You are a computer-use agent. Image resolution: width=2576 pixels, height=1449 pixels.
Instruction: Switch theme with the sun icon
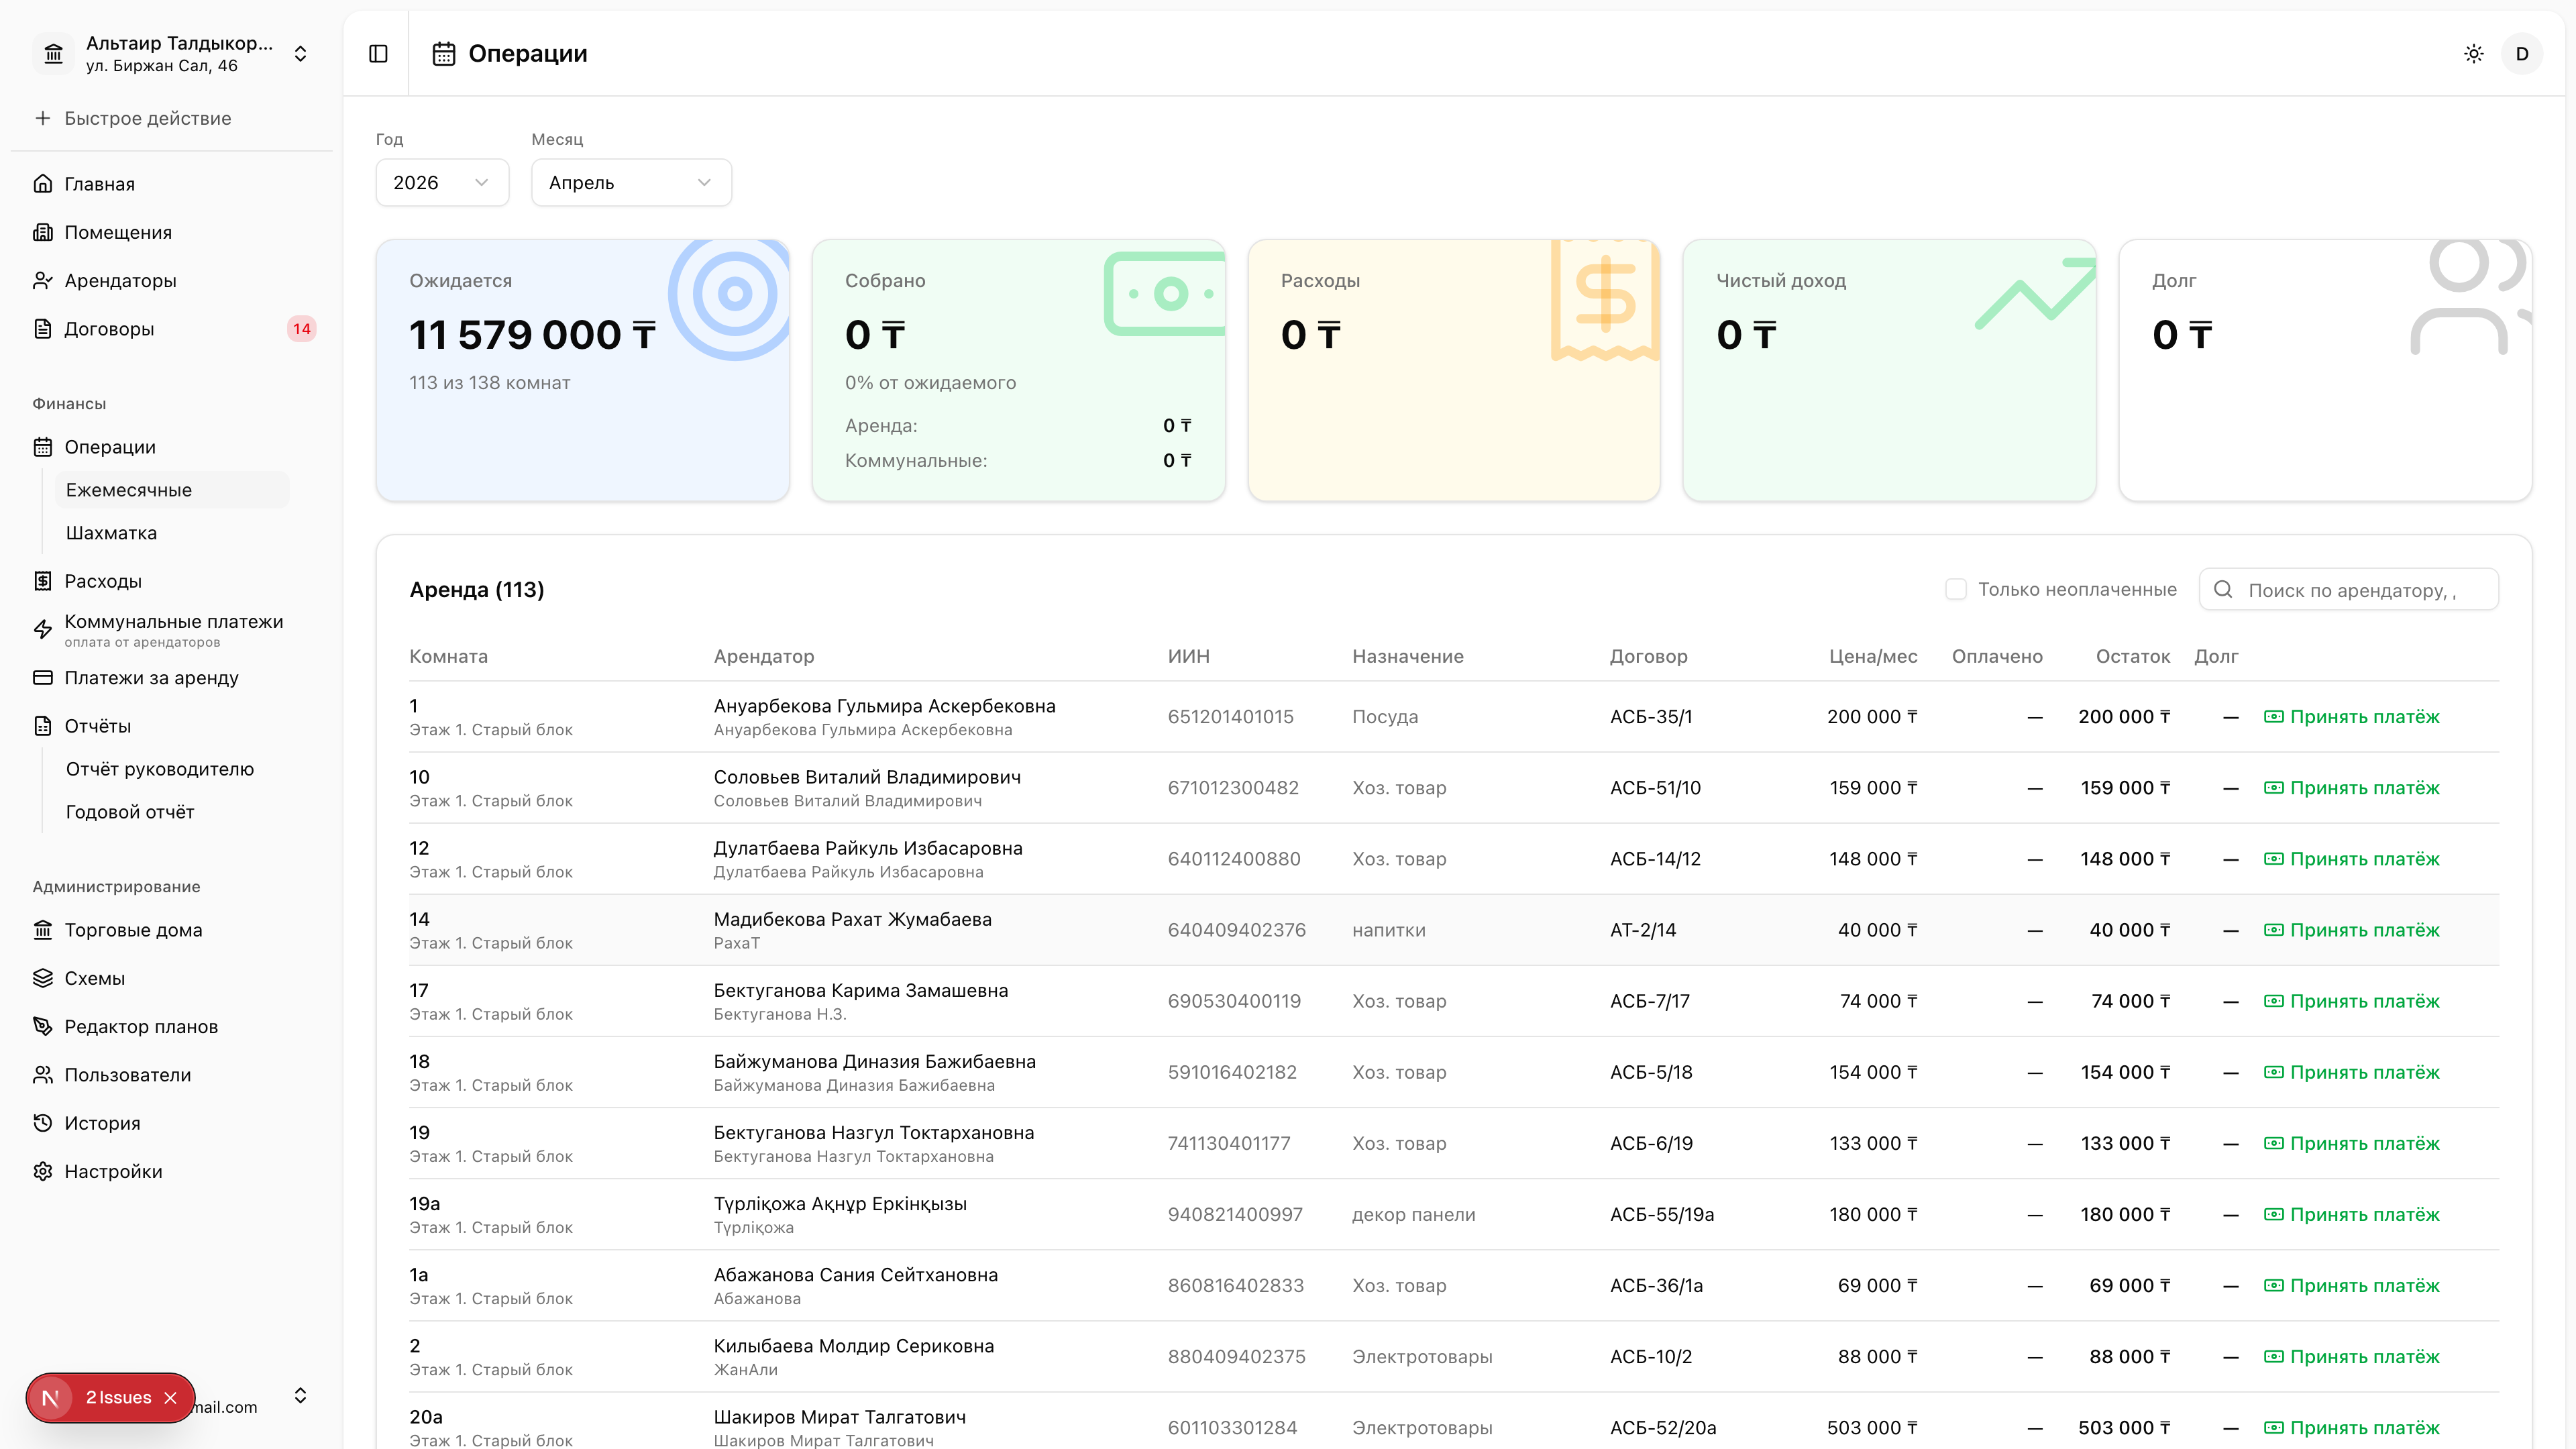pos(2474,54)
